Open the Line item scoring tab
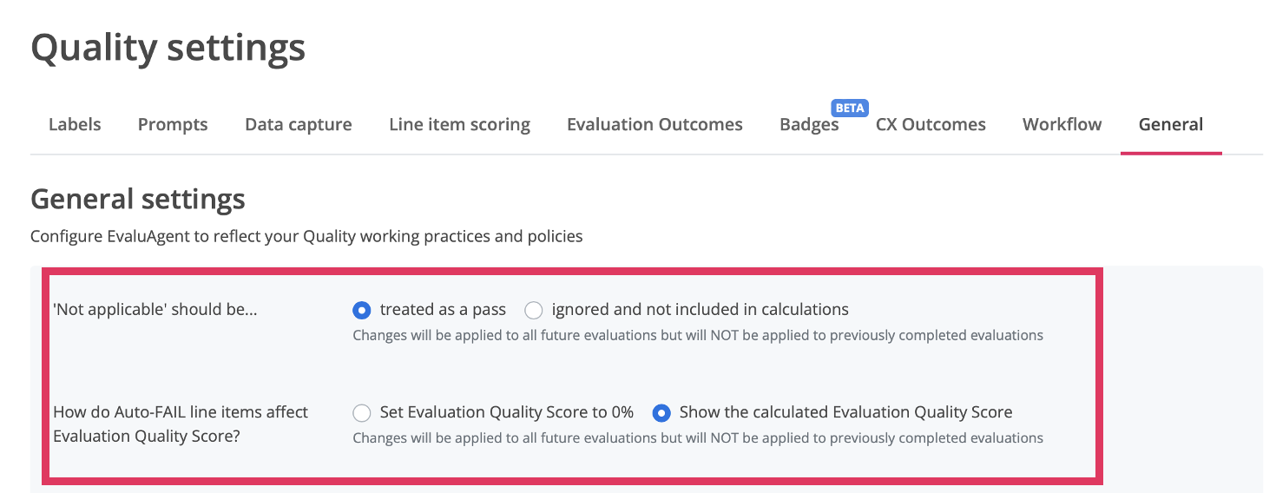Viewport: 1276px width, 493px height. (459, 124)
